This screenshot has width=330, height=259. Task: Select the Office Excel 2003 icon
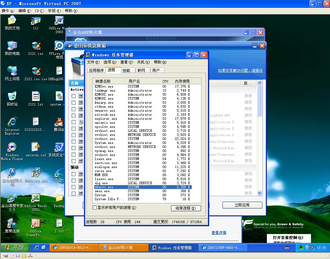36,202
